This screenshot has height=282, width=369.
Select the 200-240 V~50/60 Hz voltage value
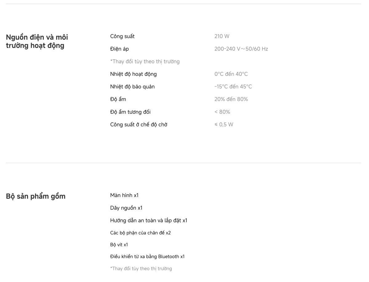click(x=241, y=49)
